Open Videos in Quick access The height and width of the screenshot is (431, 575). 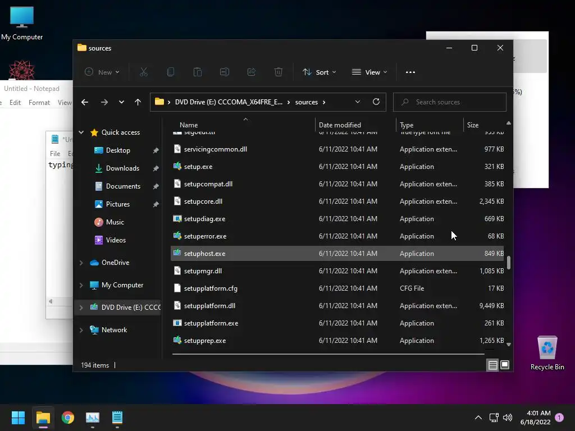tap(116, 240)
